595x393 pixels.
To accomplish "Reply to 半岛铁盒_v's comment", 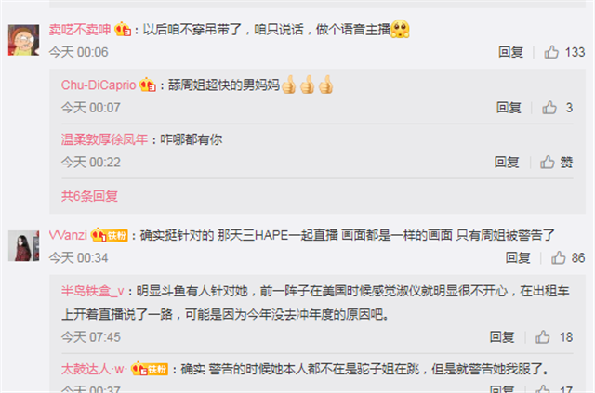I will click(x=502, y=337).
